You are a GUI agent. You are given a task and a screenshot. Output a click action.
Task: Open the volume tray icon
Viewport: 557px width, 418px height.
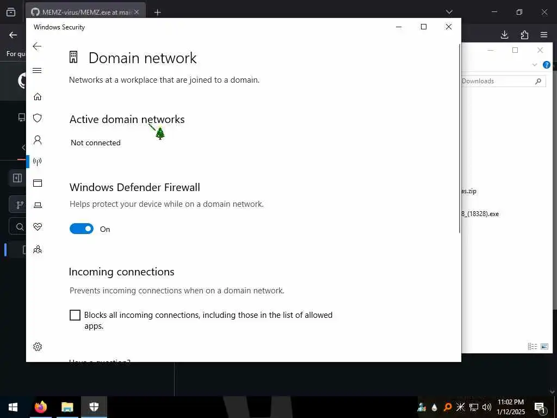coord(487,407)
